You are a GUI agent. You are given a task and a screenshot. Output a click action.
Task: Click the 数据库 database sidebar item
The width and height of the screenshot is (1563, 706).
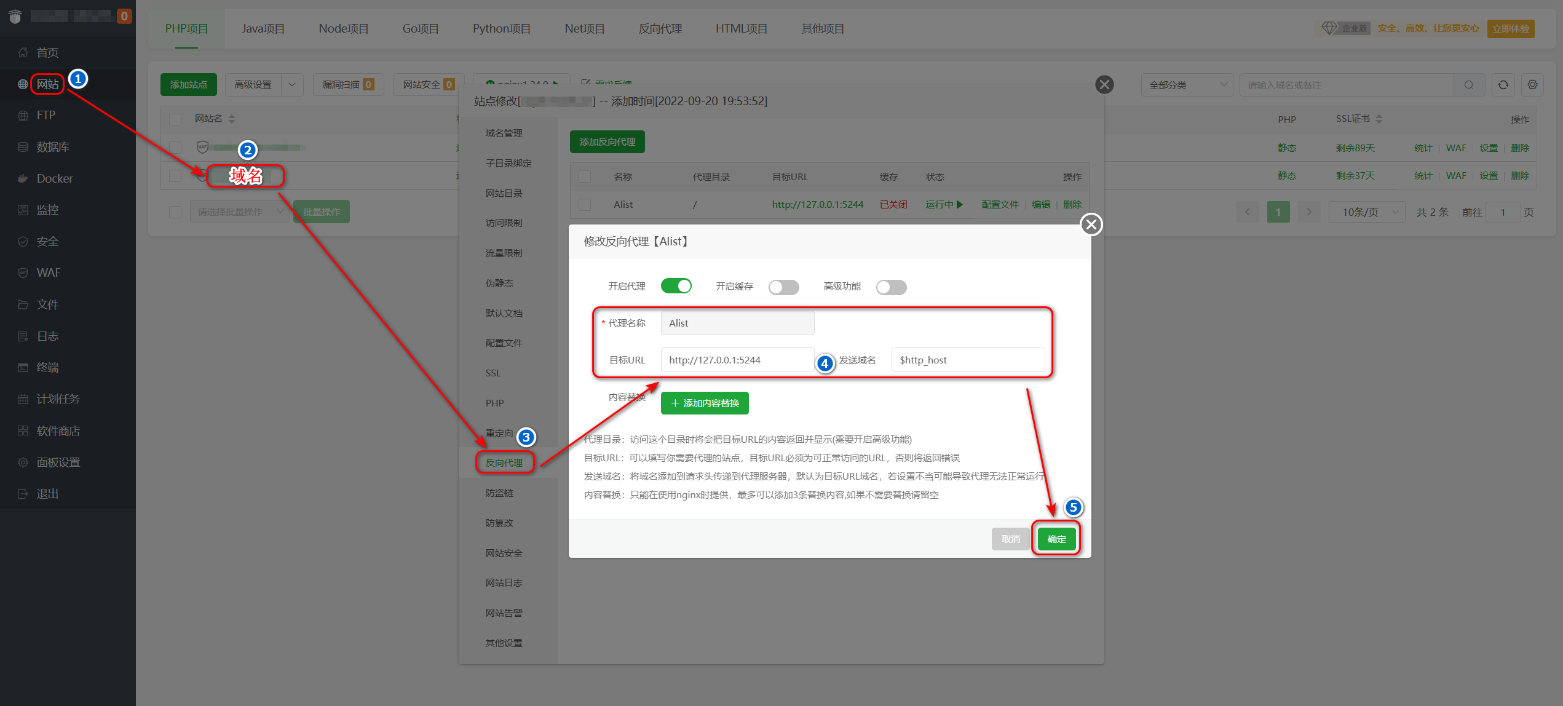[52, 147]
